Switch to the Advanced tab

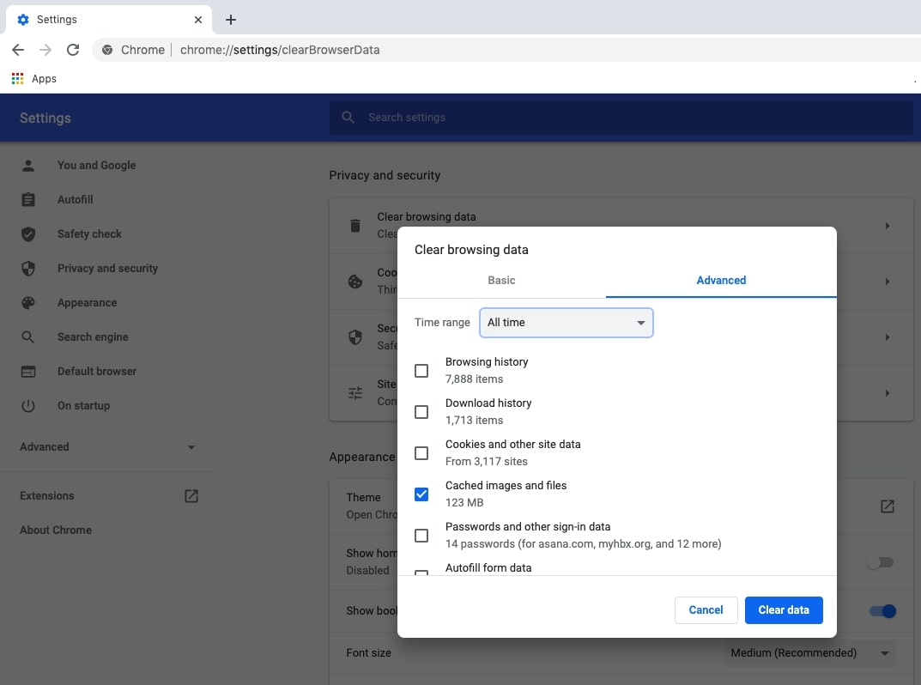(721, 281)
